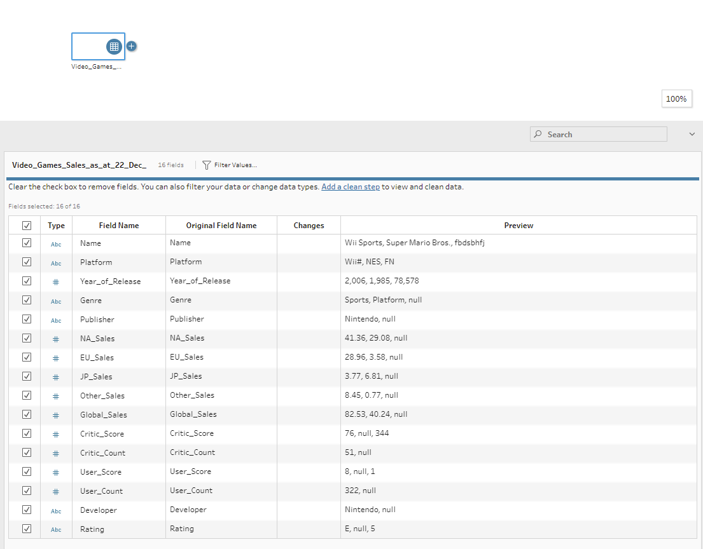
Task: Change number type icon for EU_Sales
Action: (x=56, y=358)
